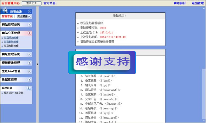Click the 后台管理中心 title
The width and height of the screenshot is (206, 123).
coord(10,3)
